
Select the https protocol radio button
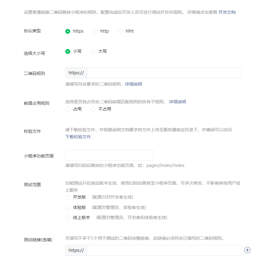point(68,31)
